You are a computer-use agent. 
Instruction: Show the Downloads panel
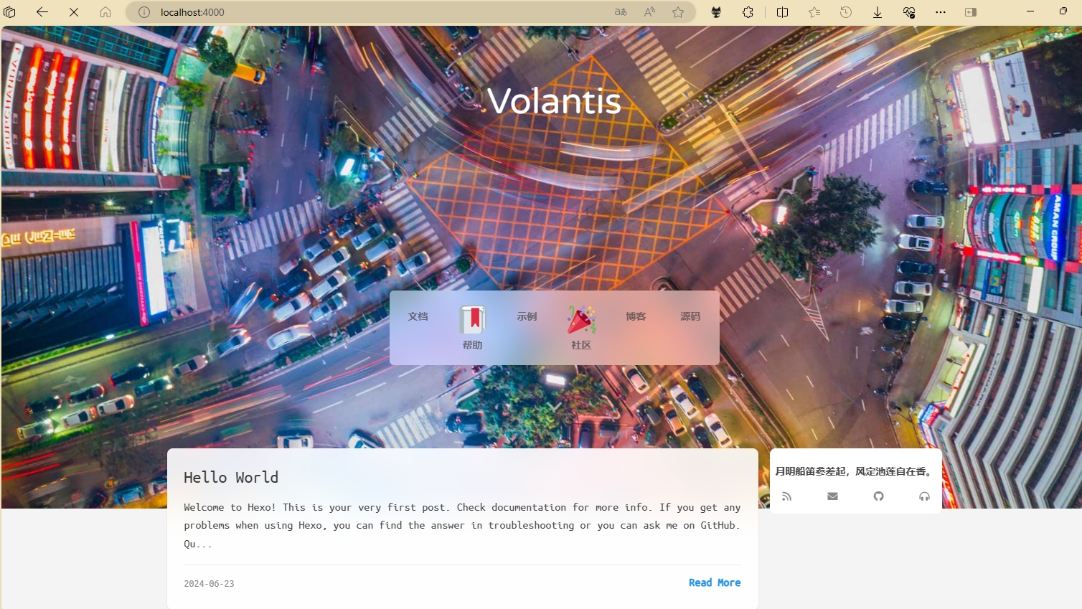click(878, 12)
